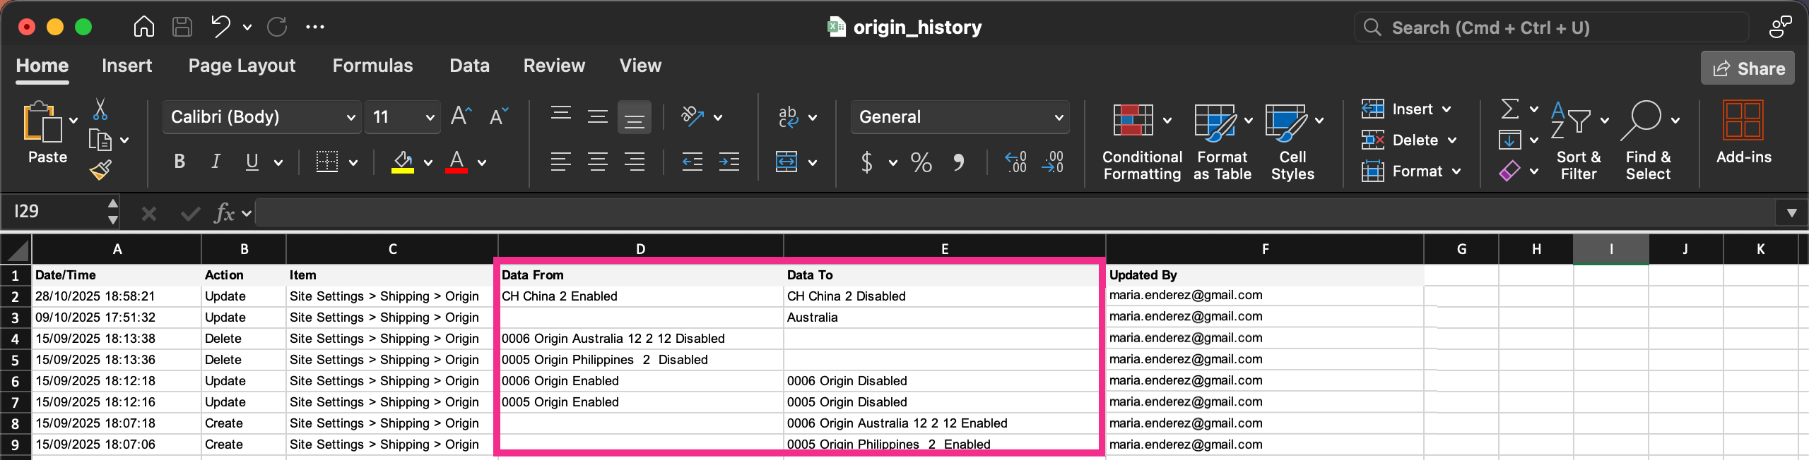Expand the formula bar with the arrow
This screenshot has height=460, width=1809.
click(x=1791, y=212)
